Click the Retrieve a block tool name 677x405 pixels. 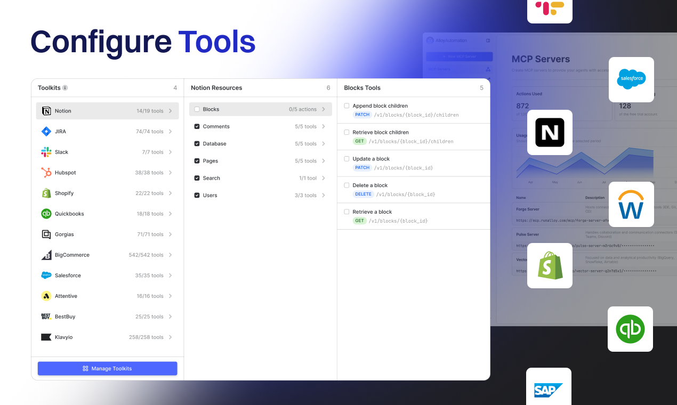[372, 212]
